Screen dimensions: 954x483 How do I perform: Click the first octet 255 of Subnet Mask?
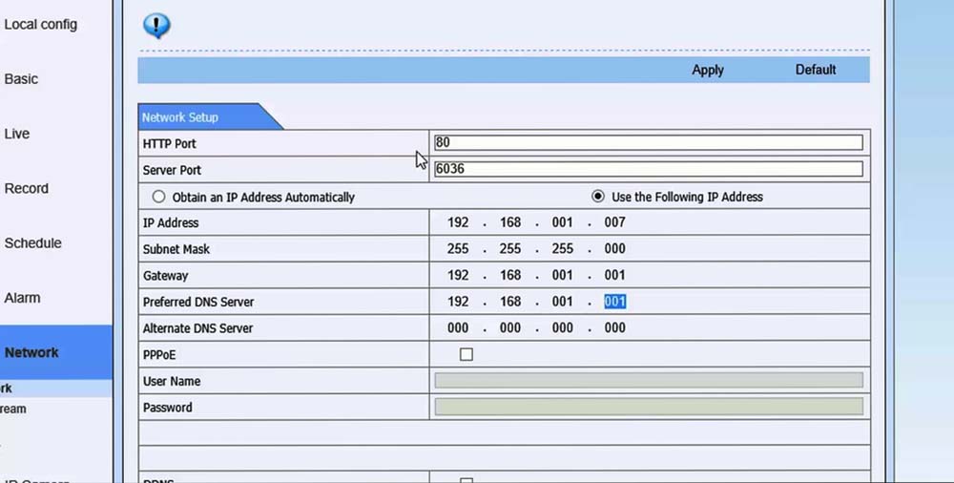pos(458,248)
